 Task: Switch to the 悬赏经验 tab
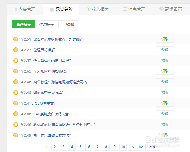tap(61, 9)
